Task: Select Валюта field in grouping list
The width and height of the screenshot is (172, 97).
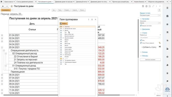Action: coord(77,30)
